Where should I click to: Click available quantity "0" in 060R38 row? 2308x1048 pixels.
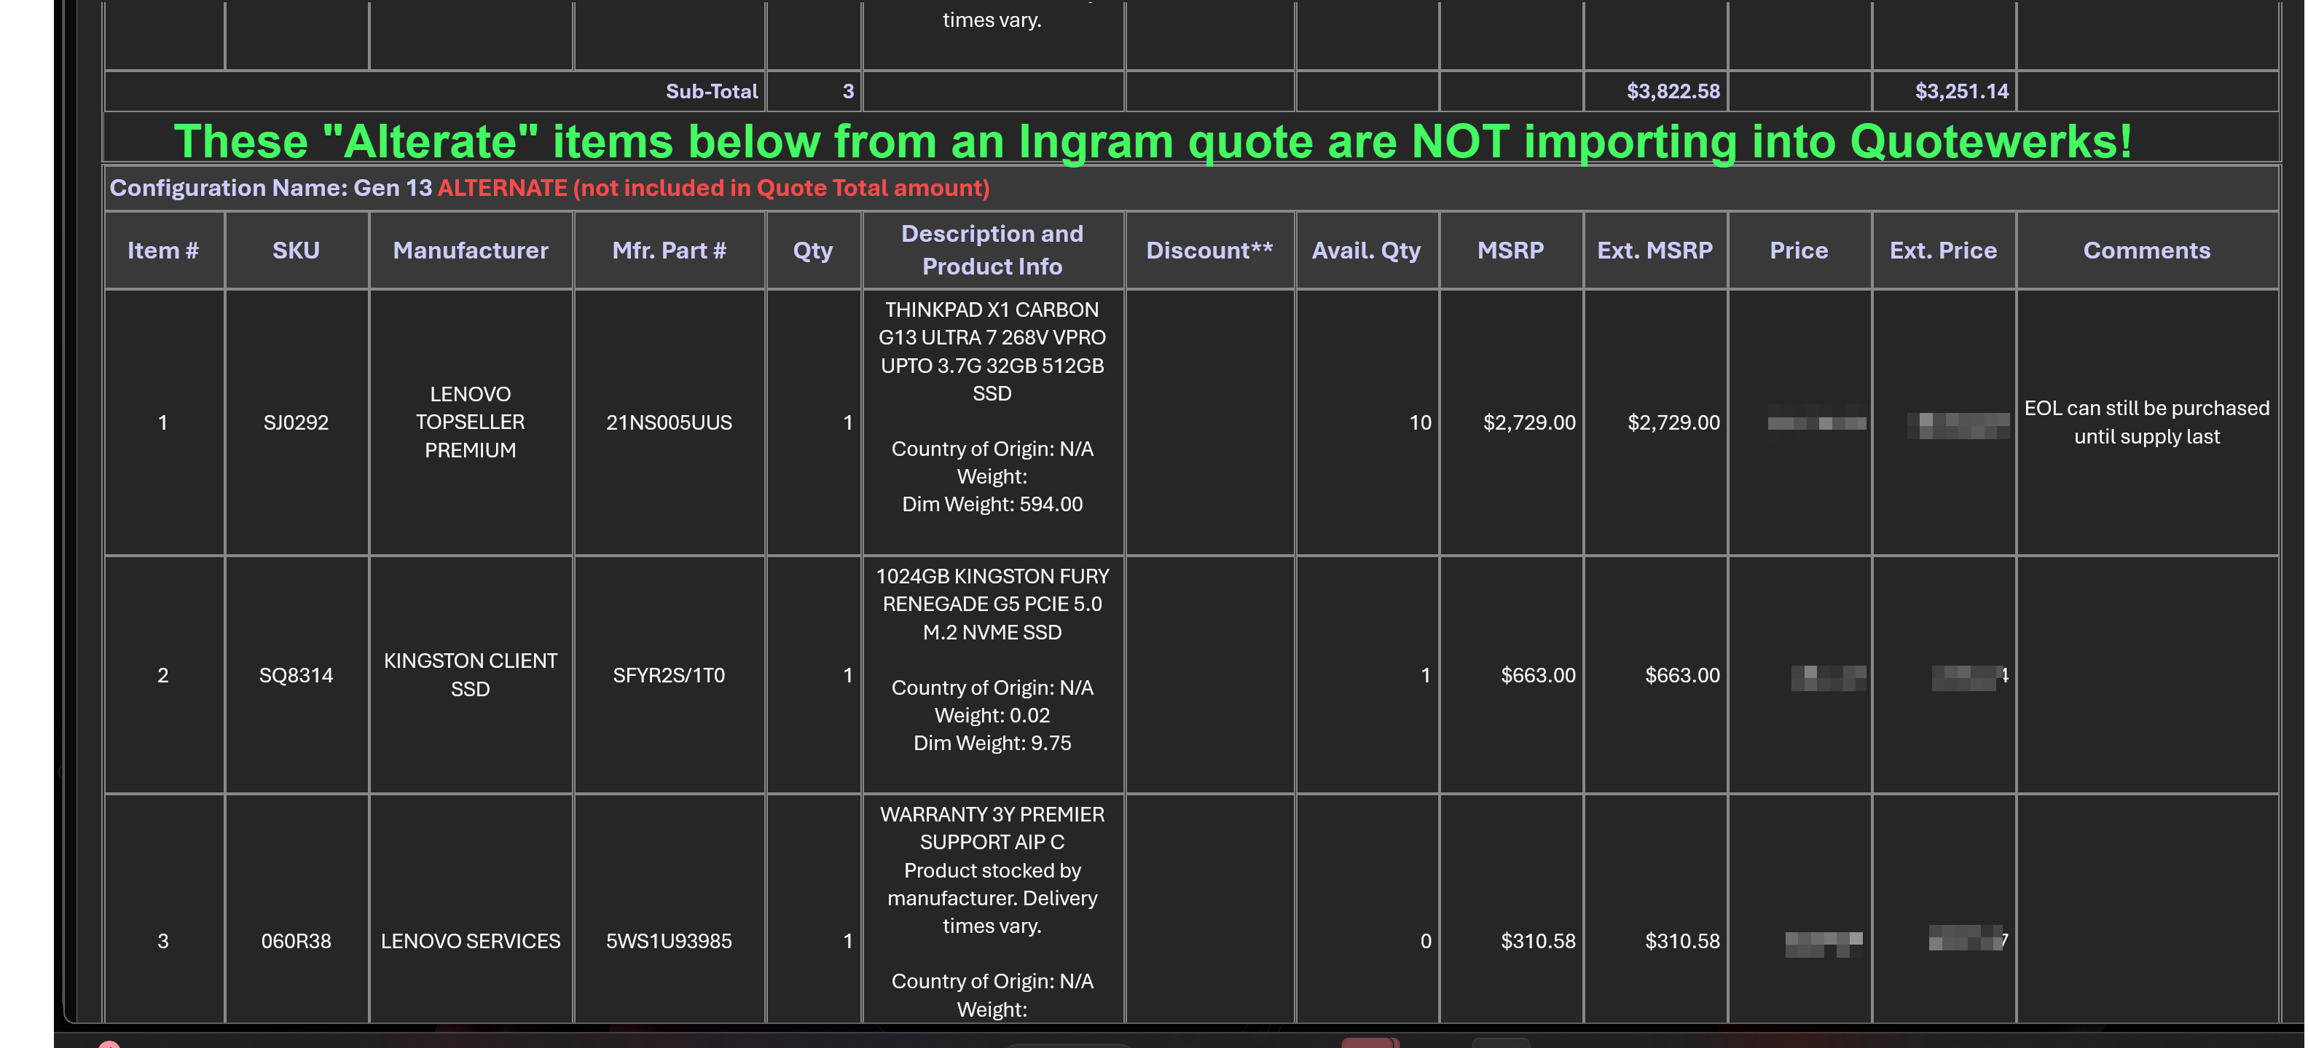(1426, 940)
